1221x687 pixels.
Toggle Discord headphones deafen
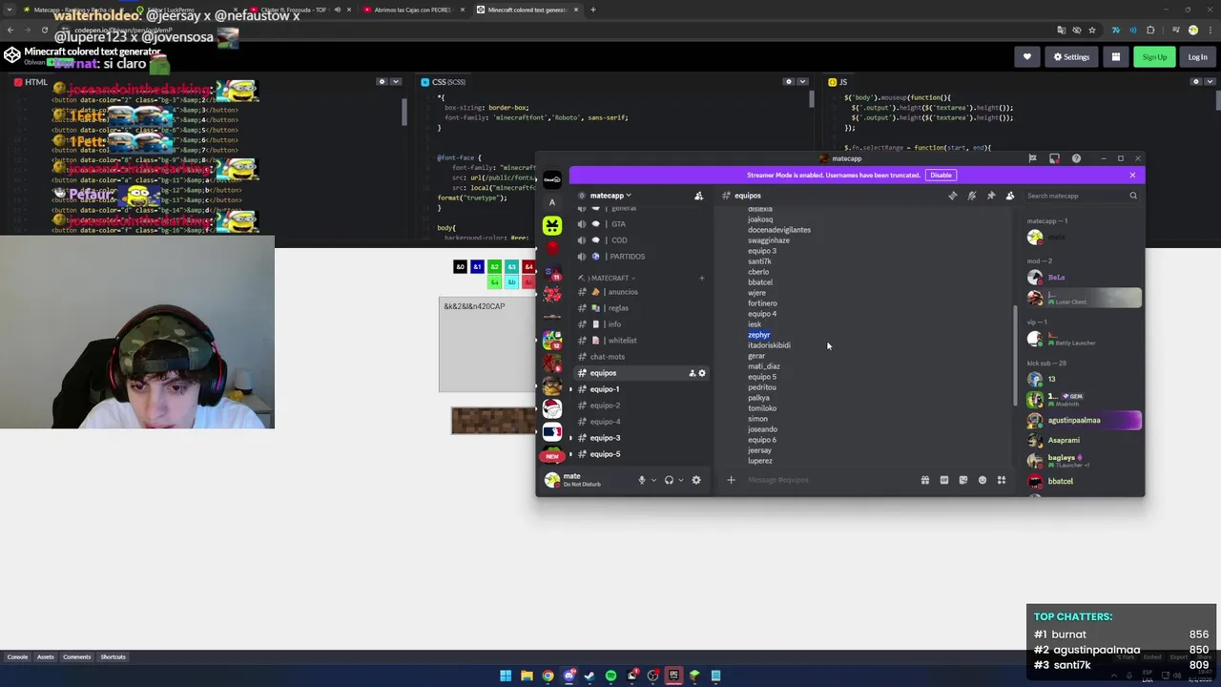(669, 480)
